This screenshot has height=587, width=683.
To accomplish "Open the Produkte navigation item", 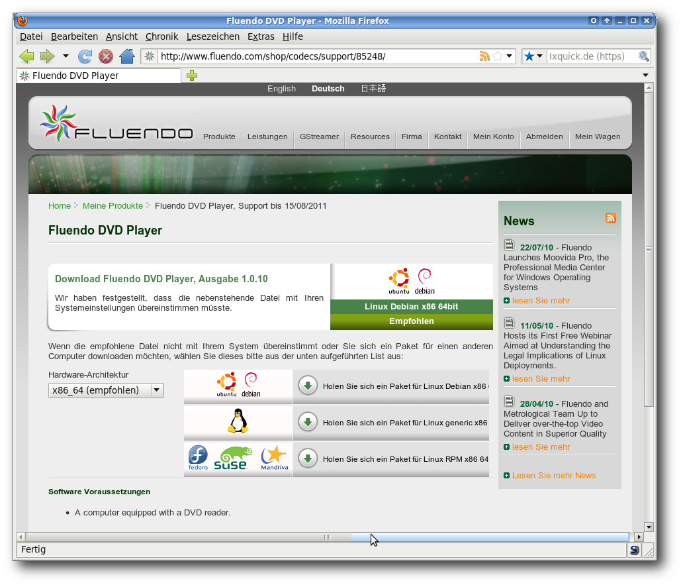I will point(219,136).
